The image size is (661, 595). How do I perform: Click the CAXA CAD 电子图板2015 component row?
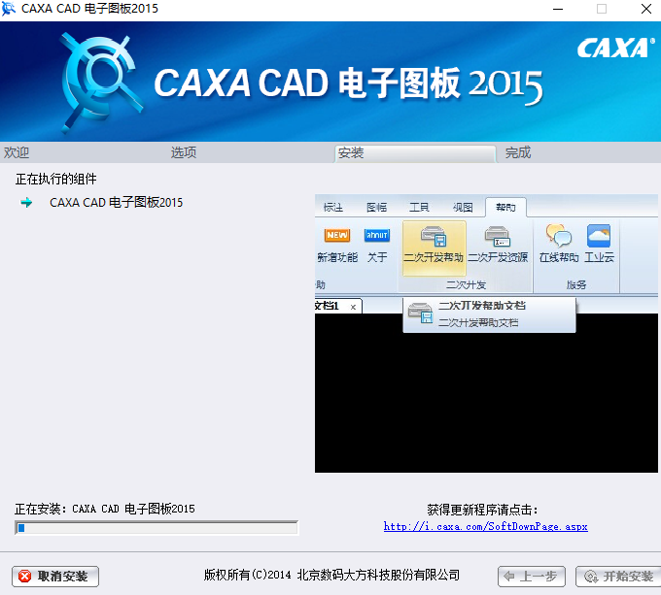(x=116, y=203)
